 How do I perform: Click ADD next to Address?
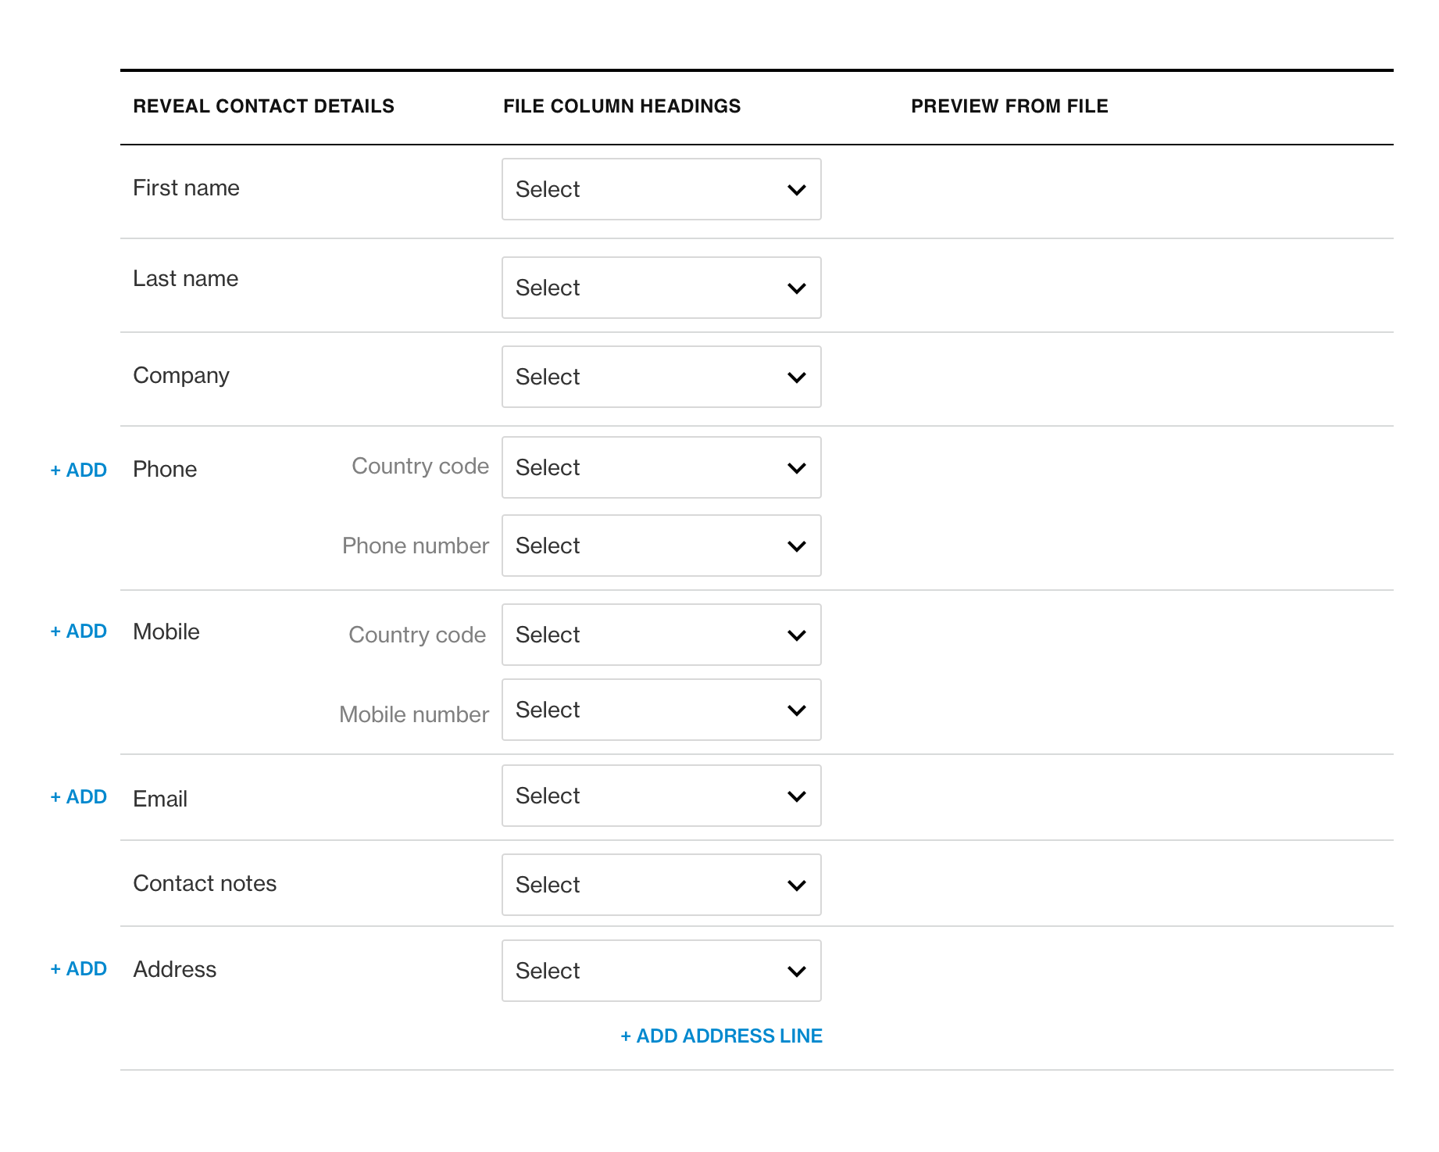coord(78,968)
